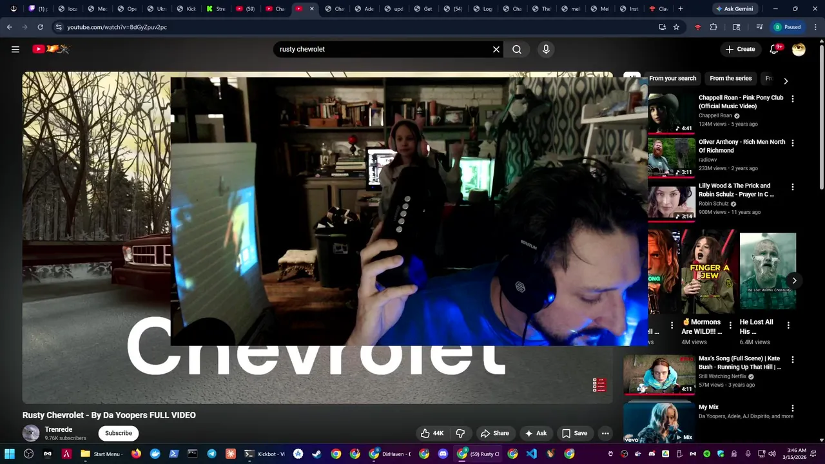Bookmark this page with star icon
The image size is (825, 464).
[x=676, y=27]
